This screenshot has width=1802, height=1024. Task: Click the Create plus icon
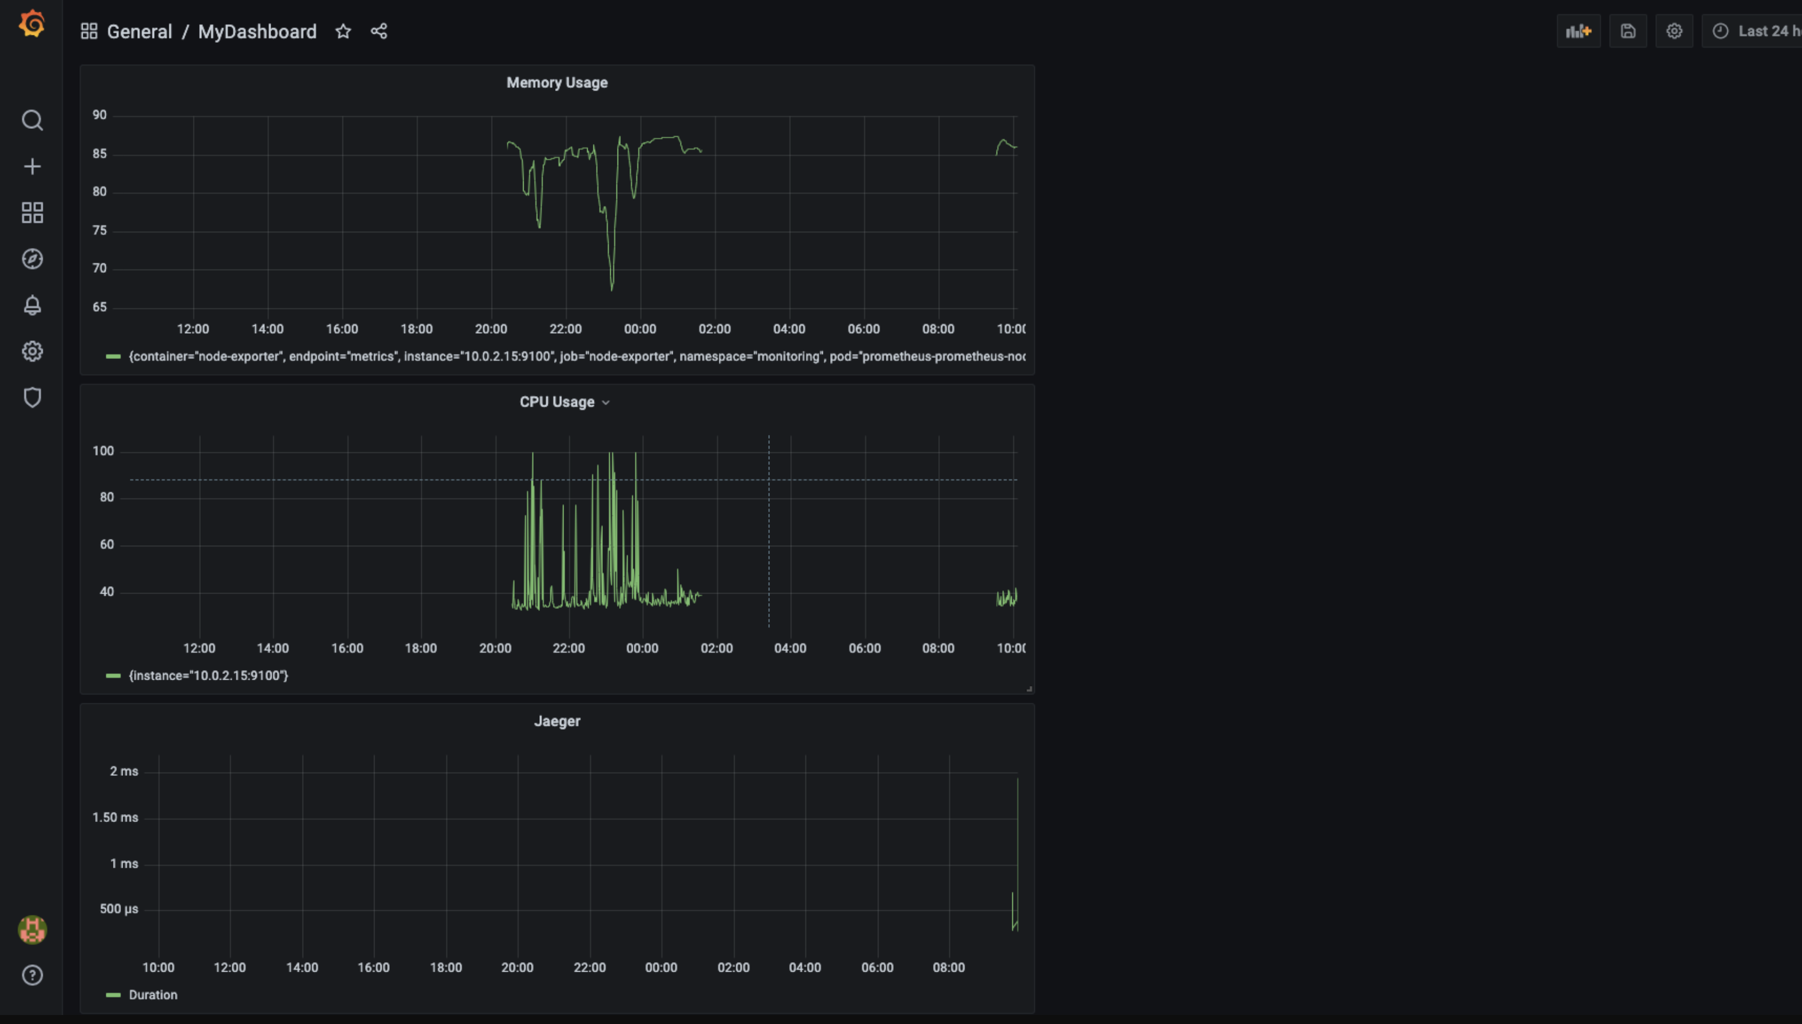[32, 167]
